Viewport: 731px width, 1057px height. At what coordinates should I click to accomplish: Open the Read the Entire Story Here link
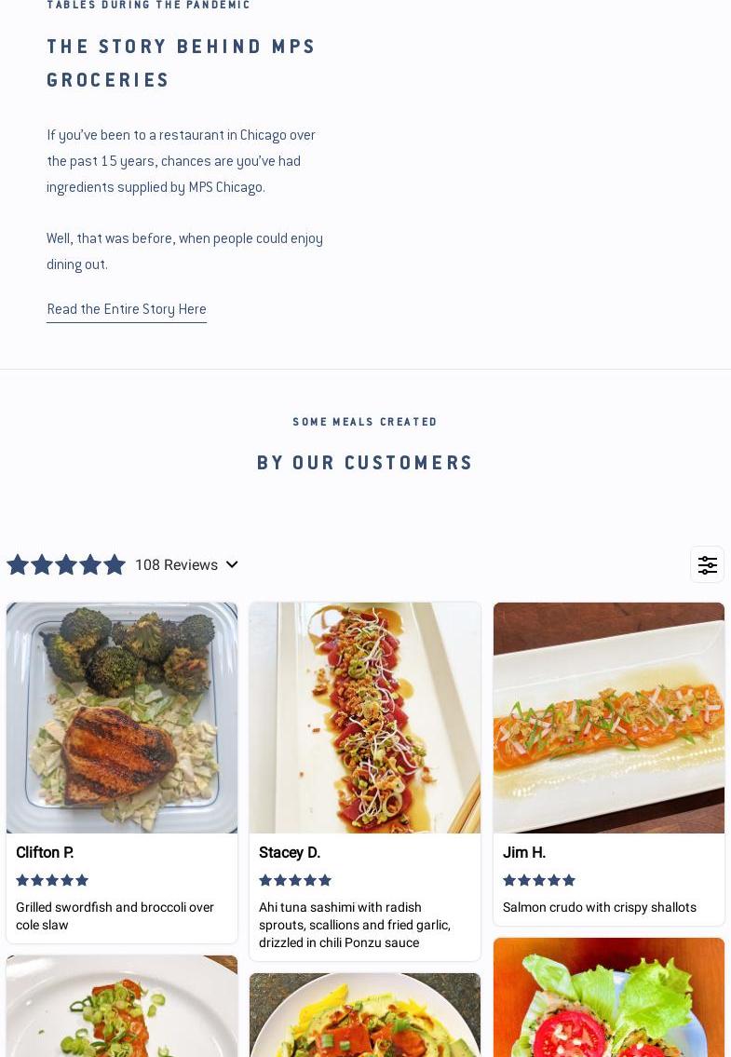[x=127, y=309]
